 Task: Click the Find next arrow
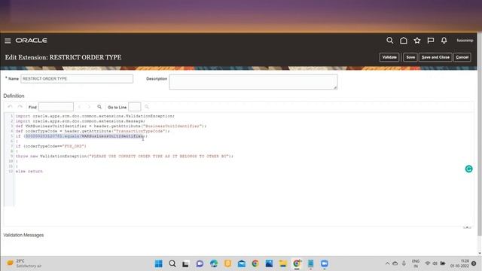[x=89, y=107]
